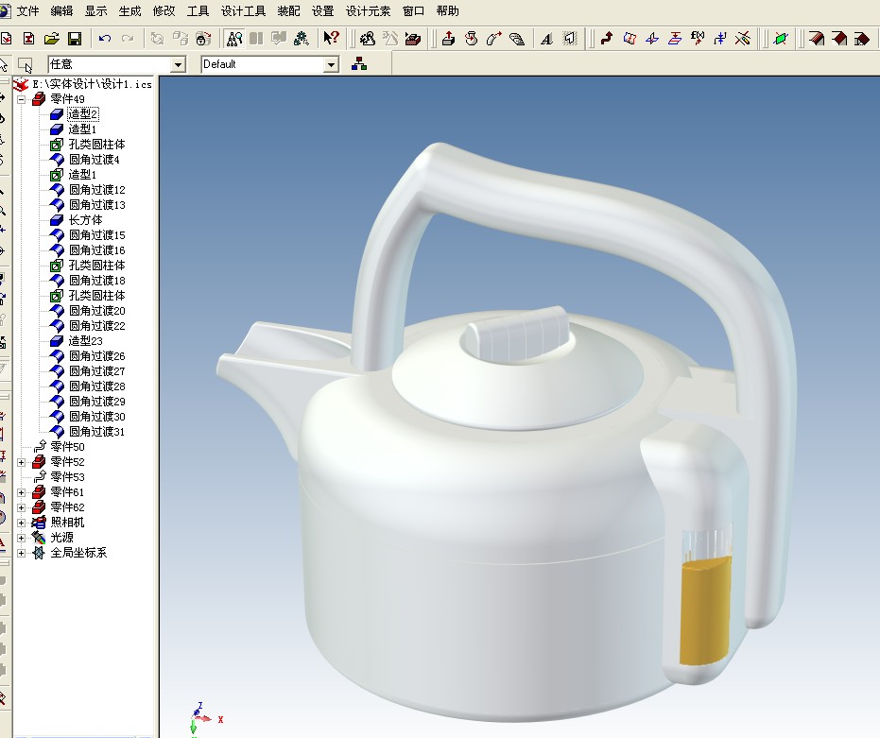880x738 pixels.
Task: Click the gears configuration icon
Action: pos(302,39)
